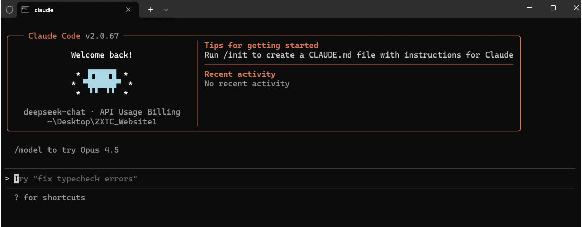Click the "Tips for getting started" heading

coord(261,45)
